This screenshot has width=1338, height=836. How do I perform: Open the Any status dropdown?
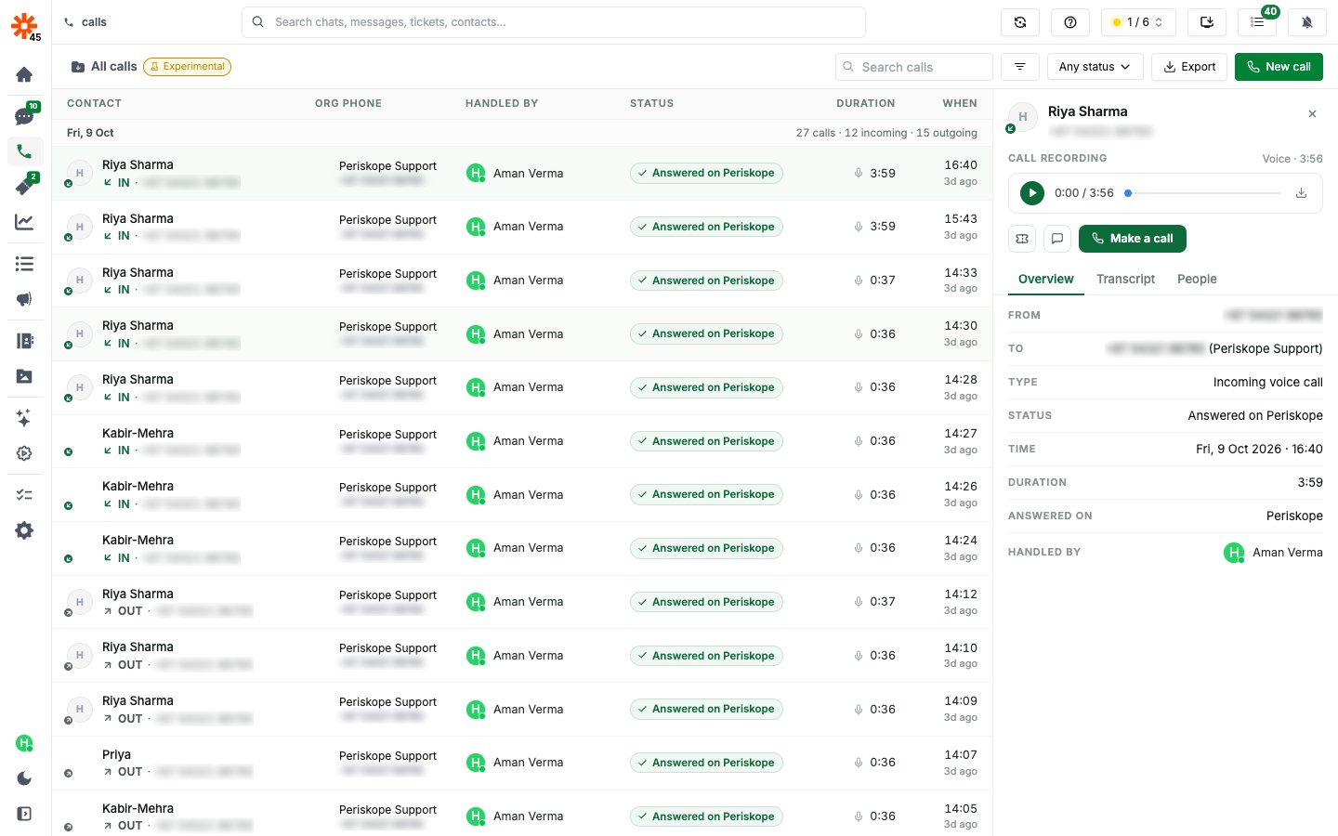point(1095,67)
